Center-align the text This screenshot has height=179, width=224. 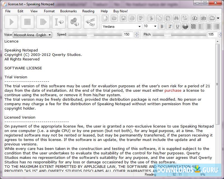[x=209, y=26]
